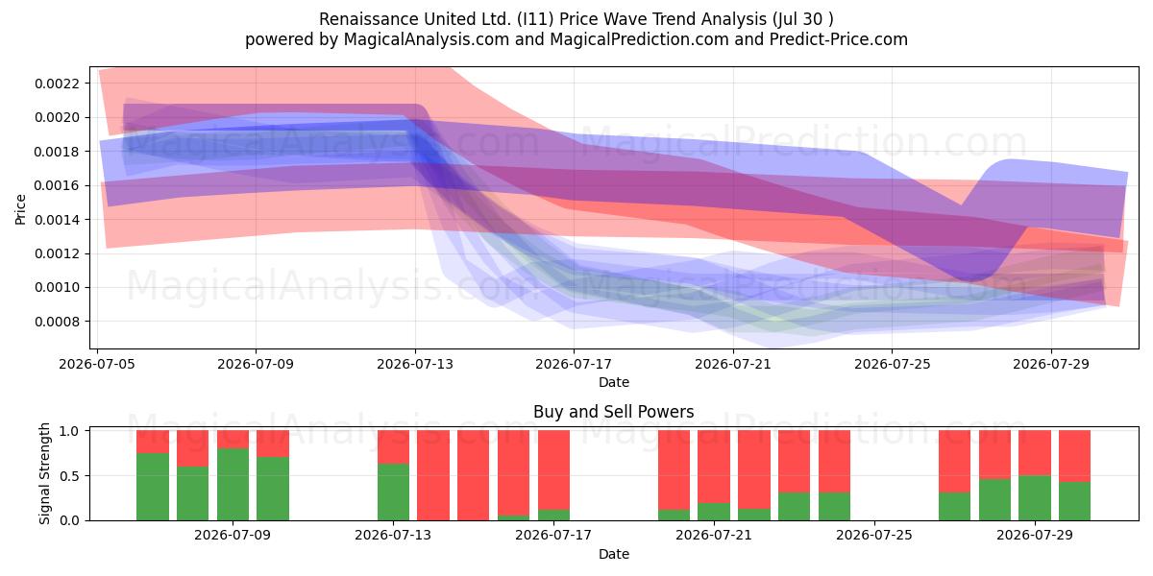Click the 2026-07-29 tick on the price chart
Screen dimensions: 1153x576
1051,364
